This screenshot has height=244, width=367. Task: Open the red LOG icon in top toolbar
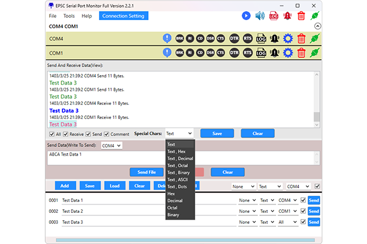[x=273, y=15]
